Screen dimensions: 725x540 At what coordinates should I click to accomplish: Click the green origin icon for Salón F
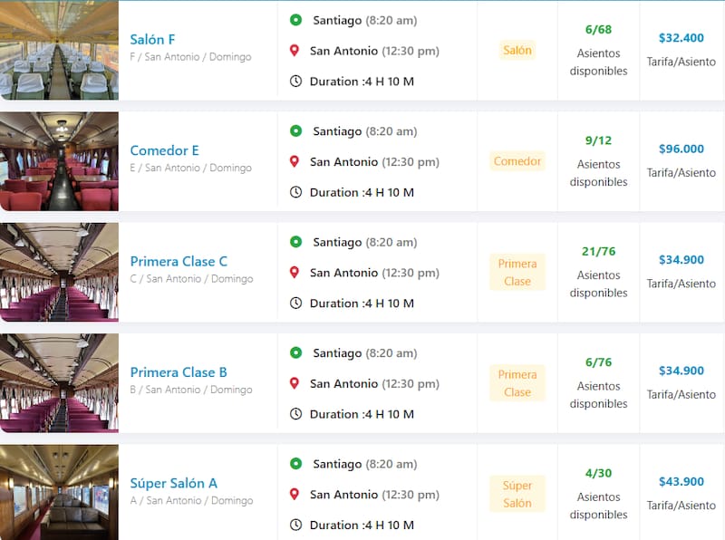[x=295, y=20]
